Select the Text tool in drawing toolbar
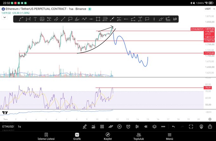This screenshot has width=216, height=141. coord(35,19)
